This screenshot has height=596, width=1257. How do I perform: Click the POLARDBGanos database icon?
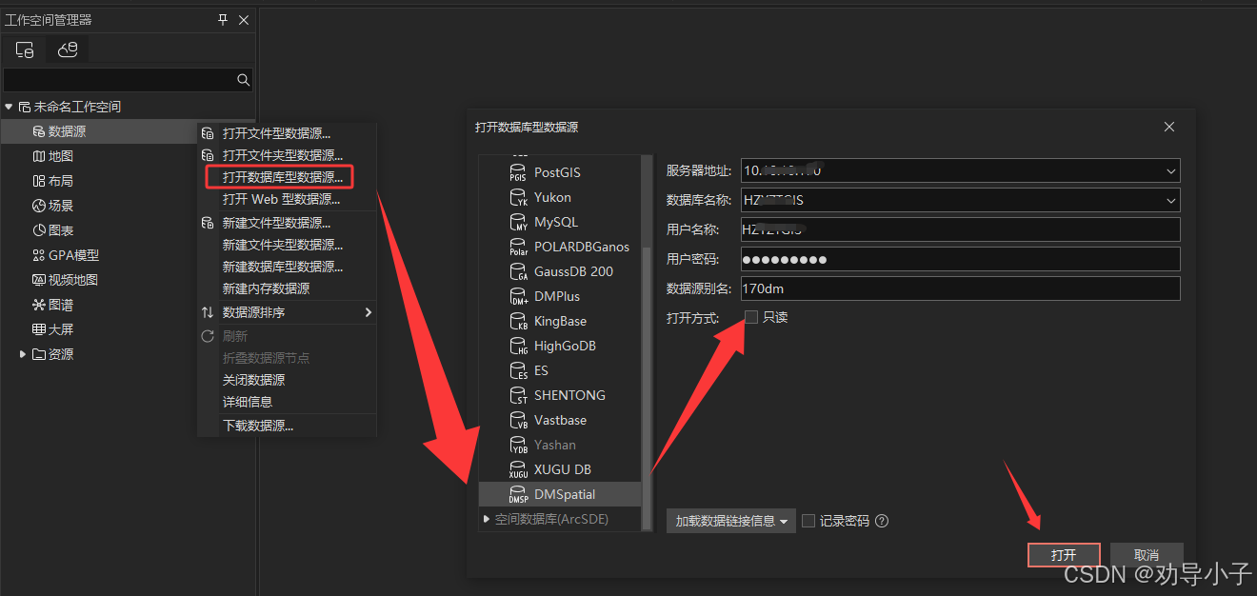tap(518, 248)
